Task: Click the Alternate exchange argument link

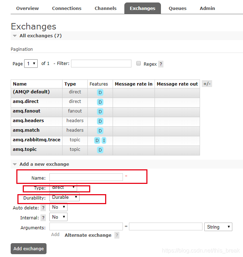Action: pos(88,235)
